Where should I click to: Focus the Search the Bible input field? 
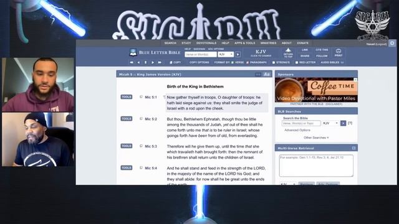click(x=301, y=123)
